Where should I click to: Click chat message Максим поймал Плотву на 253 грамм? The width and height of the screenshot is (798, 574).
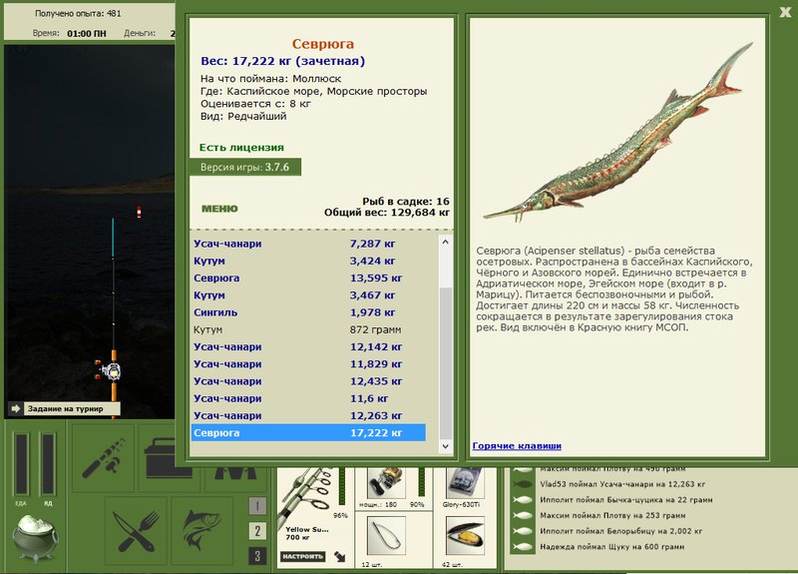click(x=612, y=515)
